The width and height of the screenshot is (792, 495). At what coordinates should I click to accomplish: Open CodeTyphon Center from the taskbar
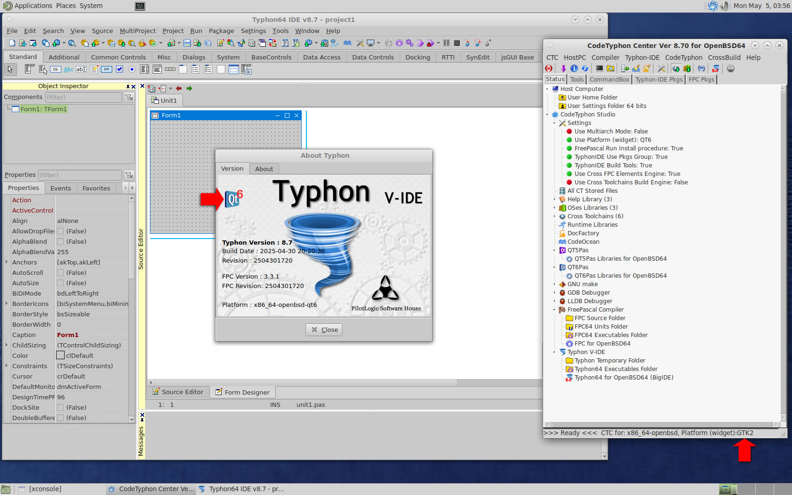click(x=151, y=489)
